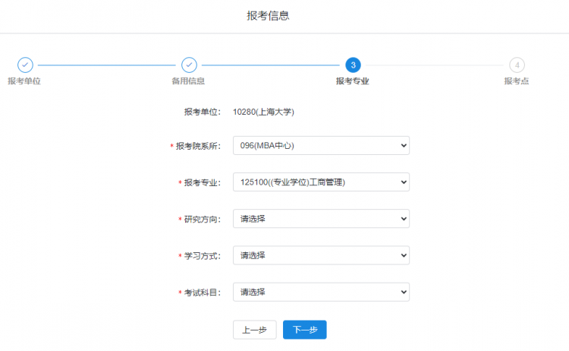Select the 备用信息 step label
Image resolution: width=569 pixels, height=351 pixels.
(188, 81)
